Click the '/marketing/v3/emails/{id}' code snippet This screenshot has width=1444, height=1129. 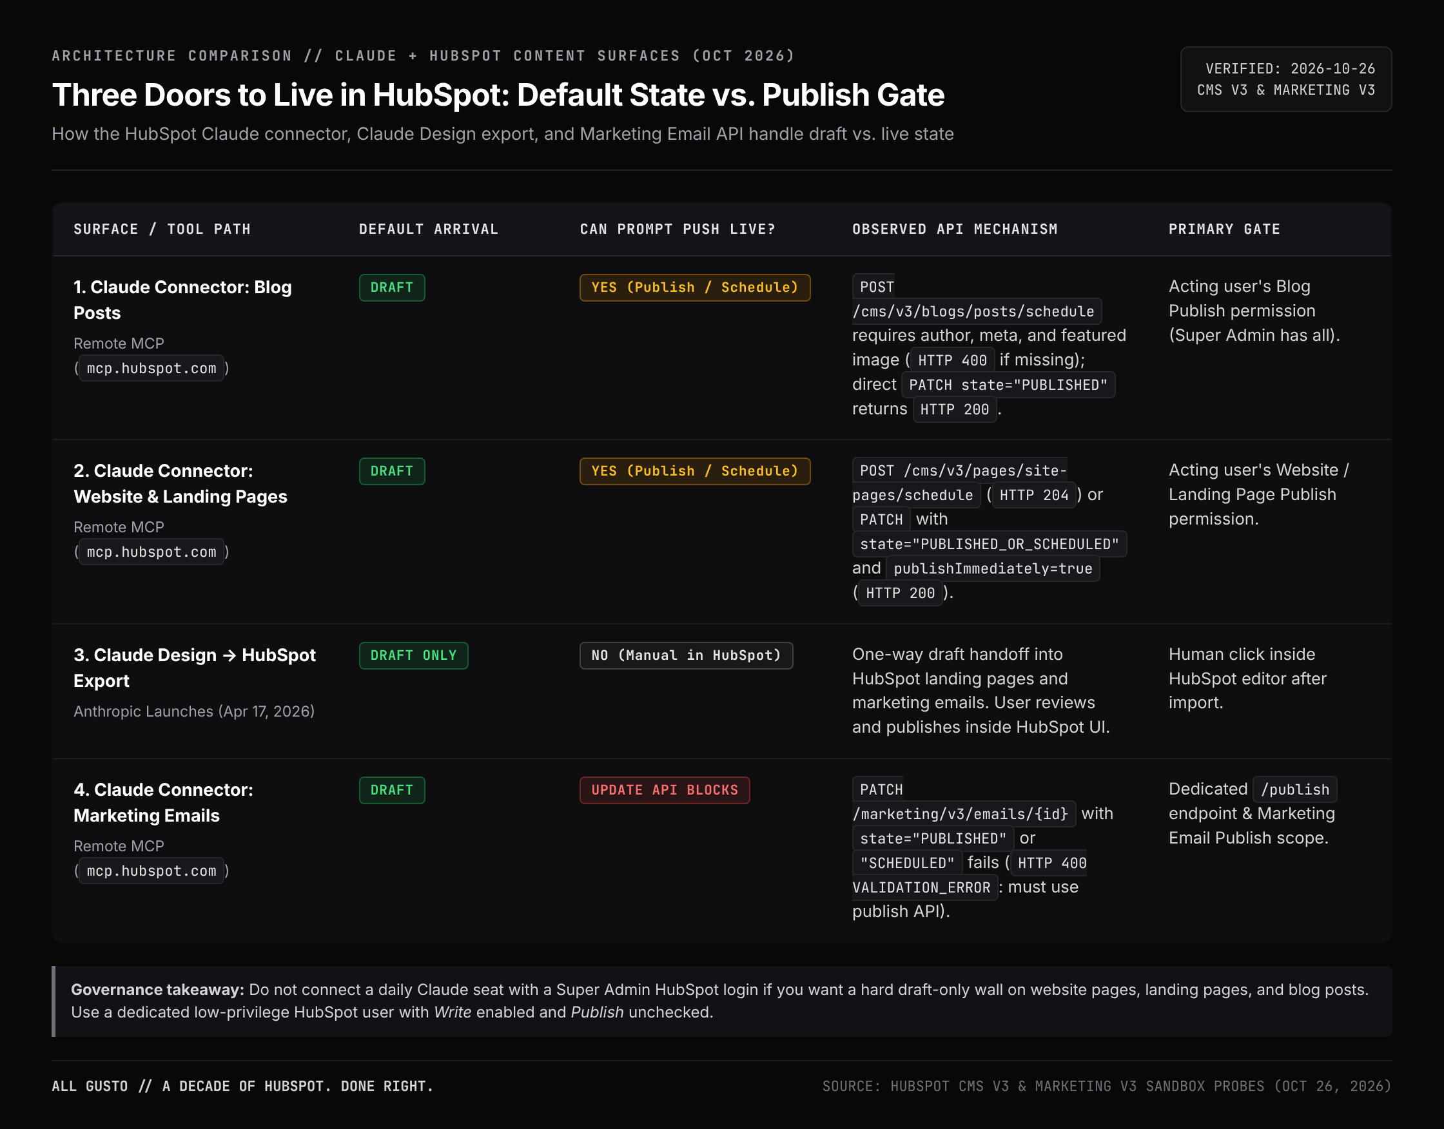coord(964,814)
